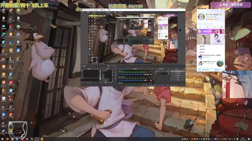This screenshot has width=252, height=141.
Task: Toggle visibility of 视频采集设备 2 source
Action: click(x=113, y=79)
